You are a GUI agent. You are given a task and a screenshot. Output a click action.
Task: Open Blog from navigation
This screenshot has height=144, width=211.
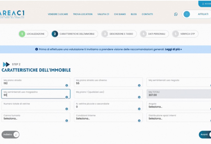(x=134, y=14)
